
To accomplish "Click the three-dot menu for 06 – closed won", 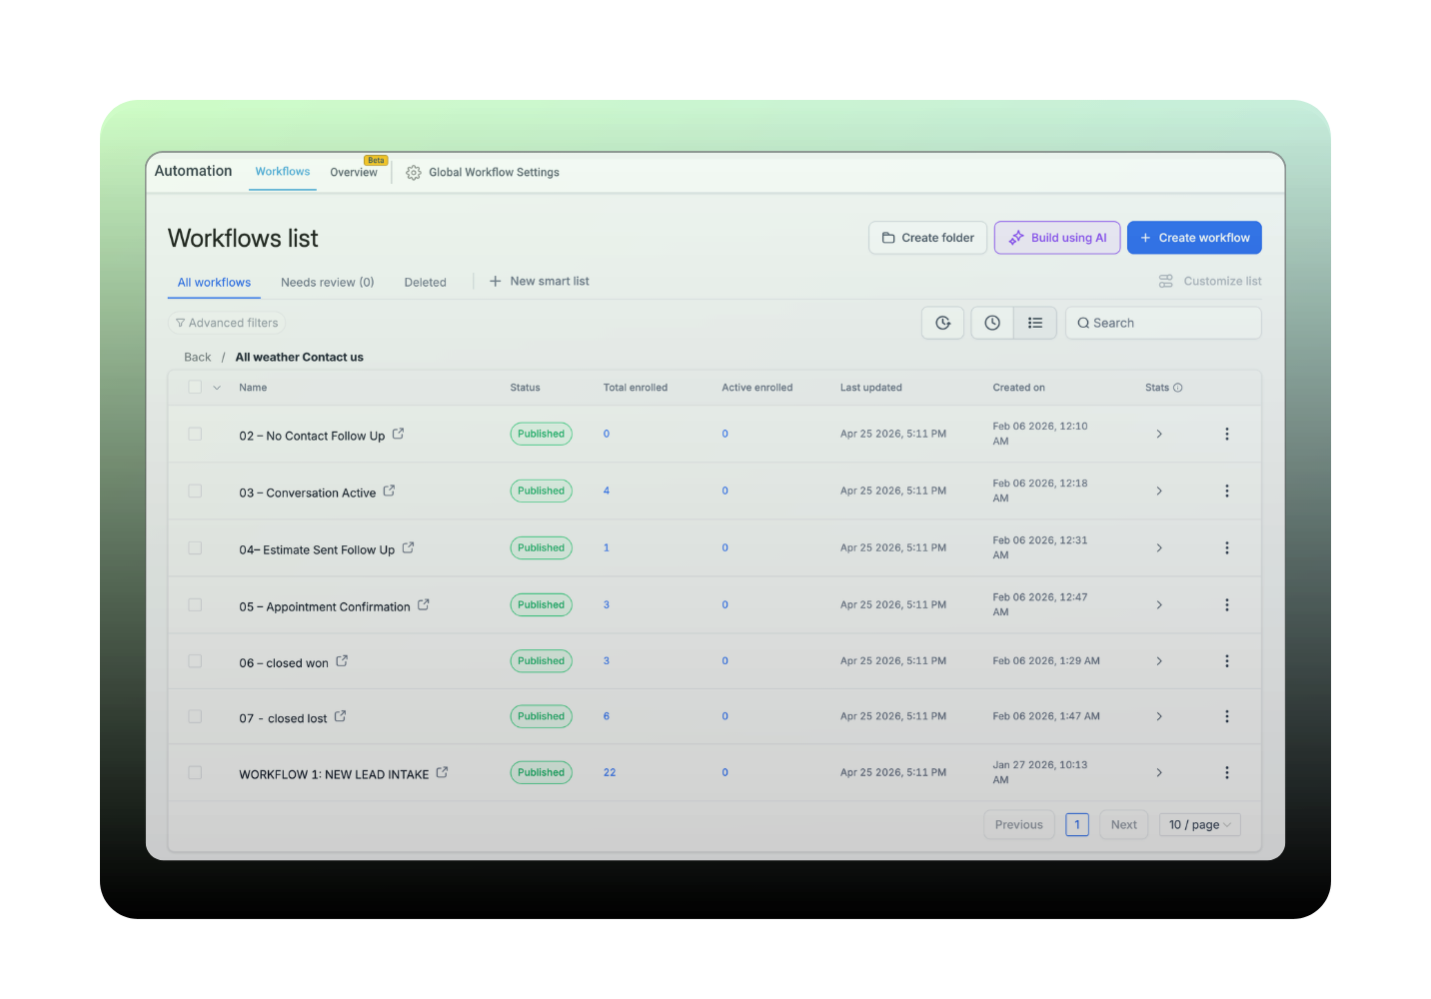I will click(1227, 661).
